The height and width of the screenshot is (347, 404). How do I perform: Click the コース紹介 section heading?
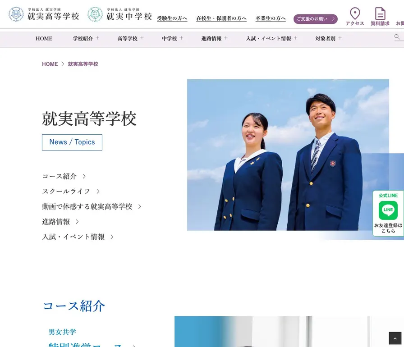coord(74,306)
